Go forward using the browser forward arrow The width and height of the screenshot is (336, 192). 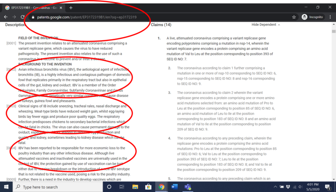pos(14,17)
